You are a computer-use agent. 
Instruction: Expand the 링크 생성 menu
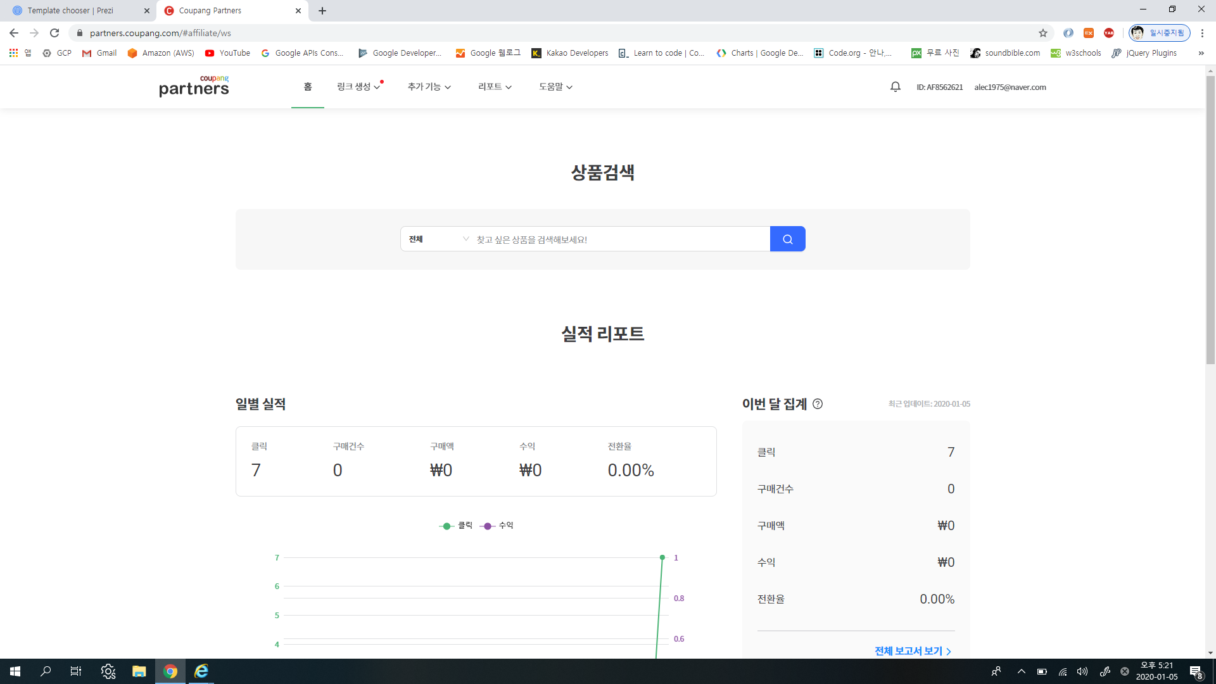point(358,87)
